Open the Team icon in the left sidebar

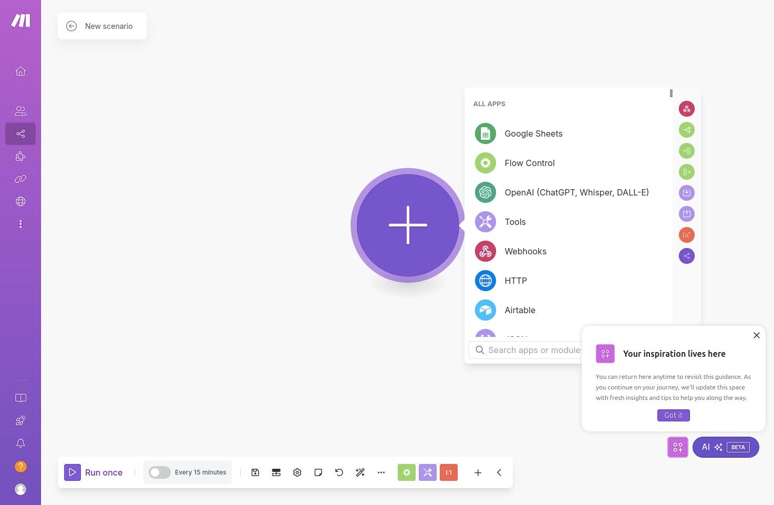pyautogui.click(x=20, y=110)
